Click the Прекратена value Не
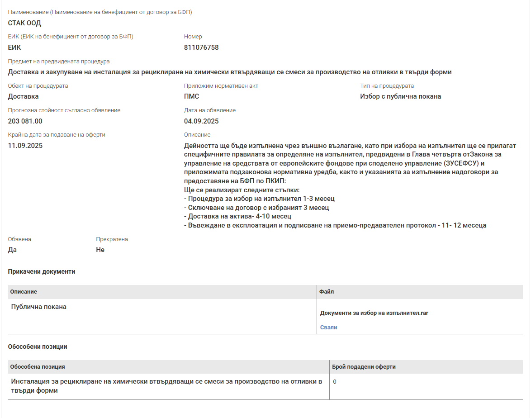 pyautogui.click(x=100, y=250)
